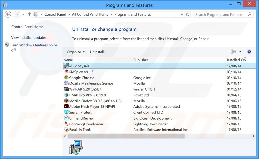Viewport: 259px width, 159px height.
Task: Expand the chevron after All Control Panel Items
Action: tap(111, 14)
